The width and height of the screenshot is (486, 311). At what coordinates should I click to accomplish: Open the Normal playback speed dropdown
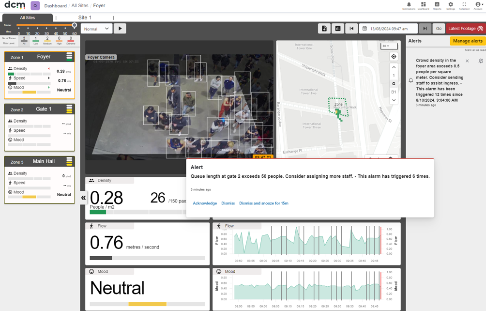[96, 29]
